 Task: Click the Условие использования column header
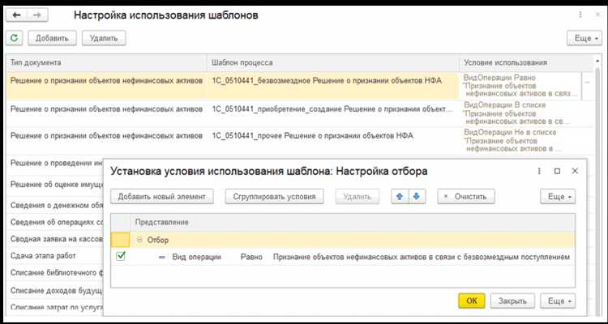pos(526,62)
